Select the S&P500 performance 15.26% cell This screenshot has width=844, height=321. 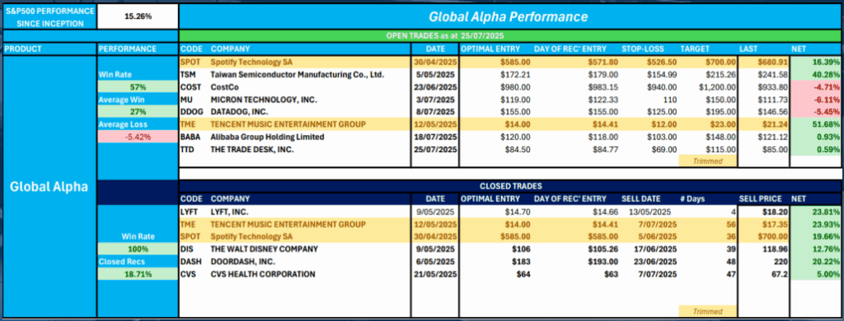(138, 16)
